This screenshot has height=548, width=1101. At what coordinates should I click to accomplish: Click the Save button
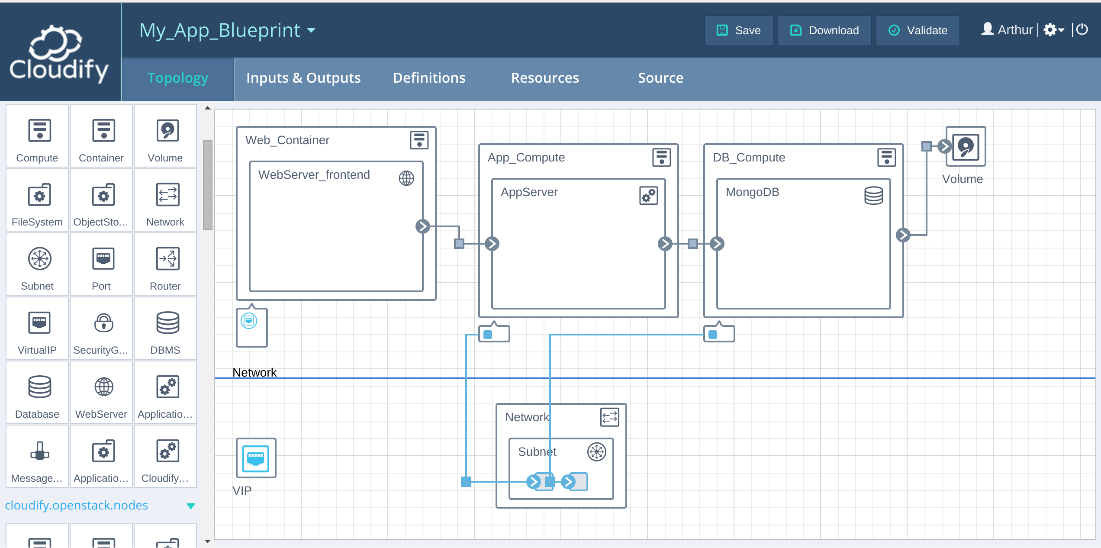pos(739,30)
